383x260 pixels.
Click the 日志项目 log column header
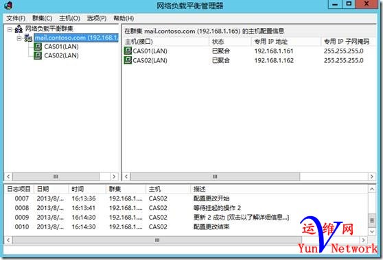[19, 189]
